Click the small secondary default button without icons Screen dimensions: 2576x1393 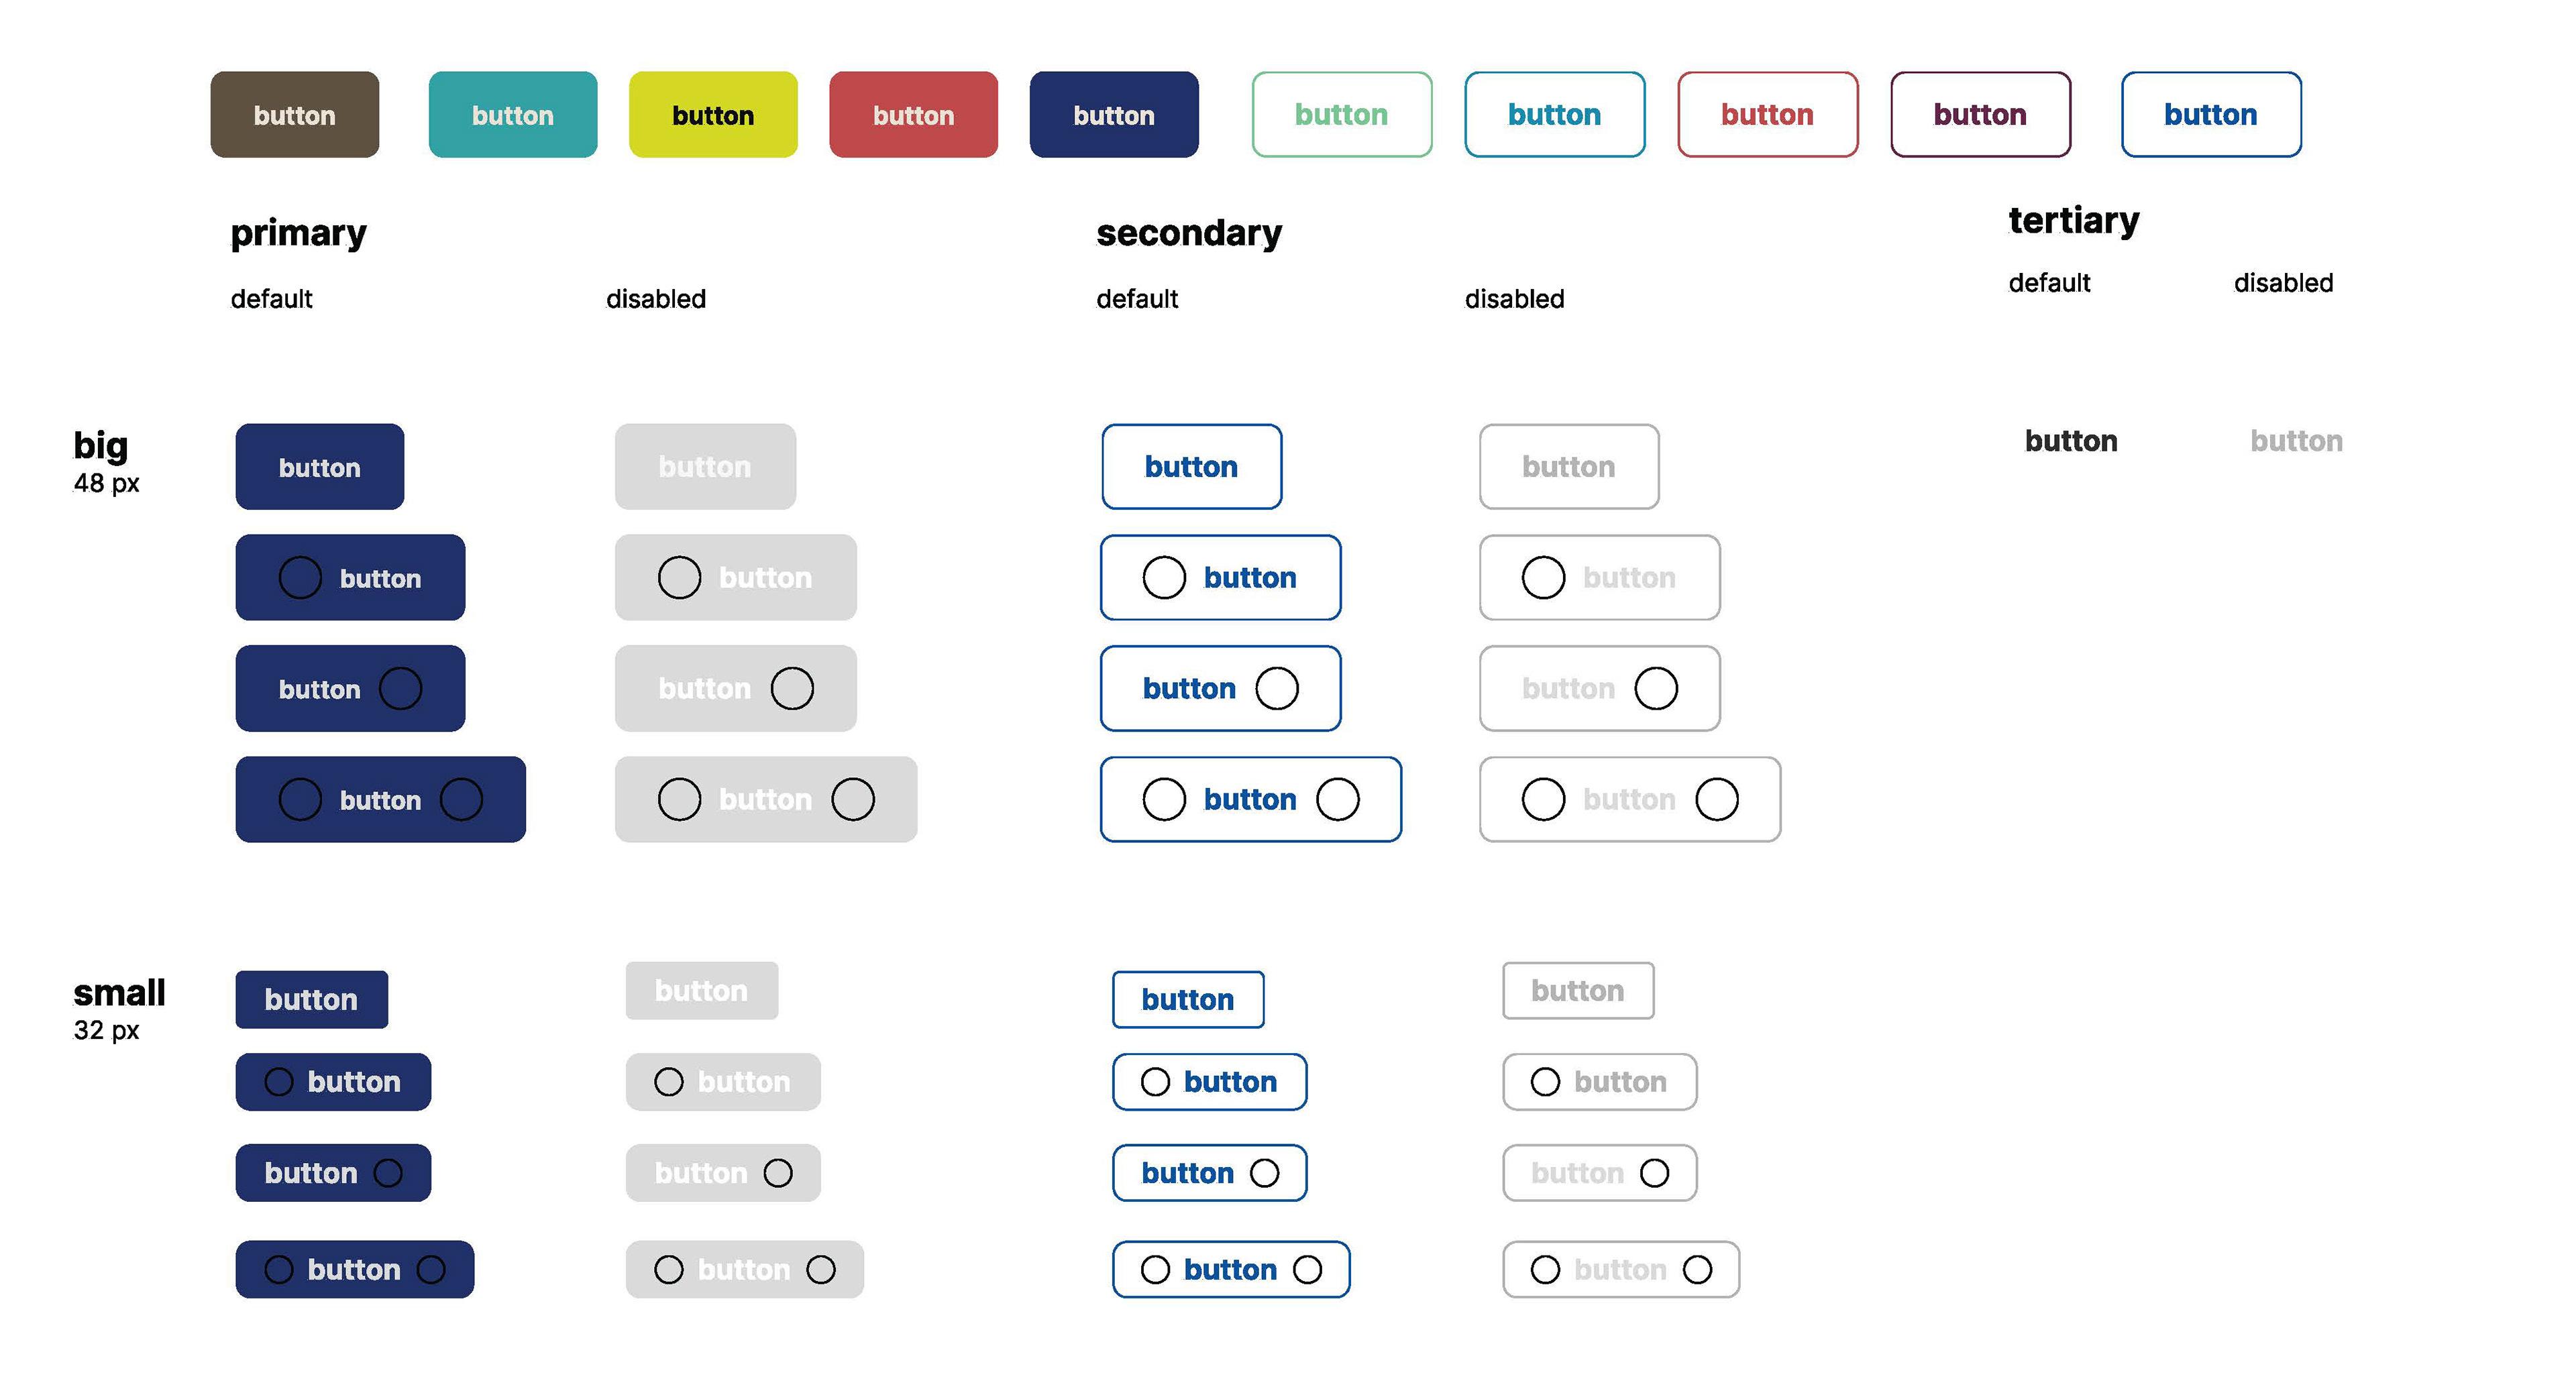click(x=1188, y=1000)
